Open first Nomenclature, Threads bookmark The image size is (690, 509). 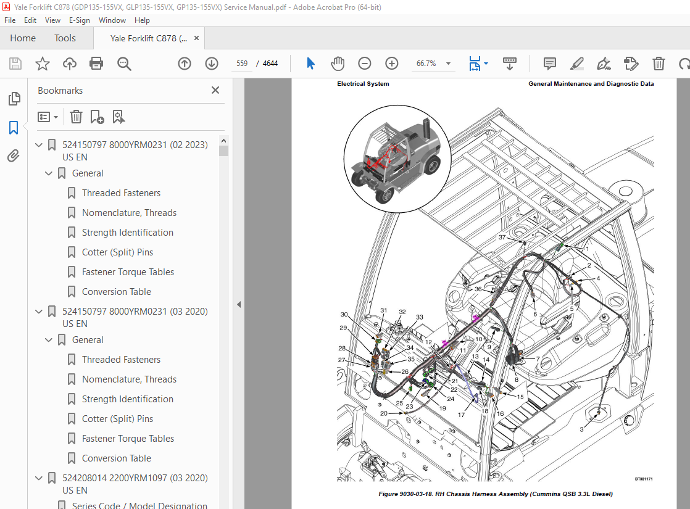[129, 213]
